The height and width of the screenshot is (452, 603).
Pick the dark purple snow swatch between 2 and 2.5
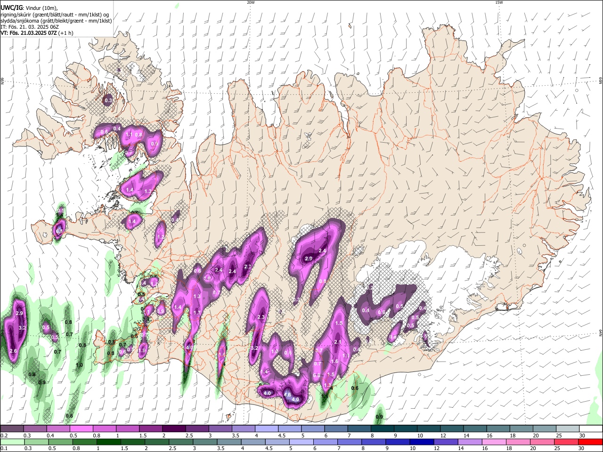pos(174,429)
